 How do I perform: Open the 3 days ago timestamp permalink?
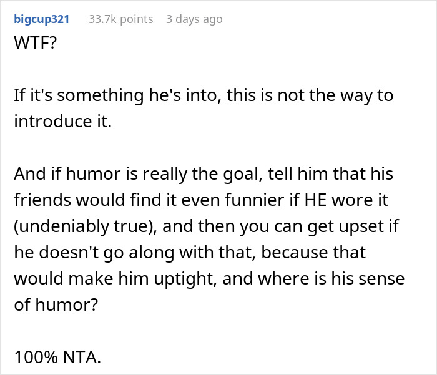coord(194,19)
